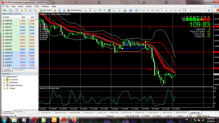Switch chart to bar chart style
This screenshot has width=219, height=123.
(86, 11)
